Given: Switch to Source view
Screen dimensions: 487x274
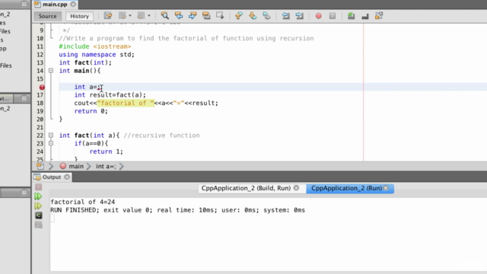Looking at the screenshot, I should point(47,16).
